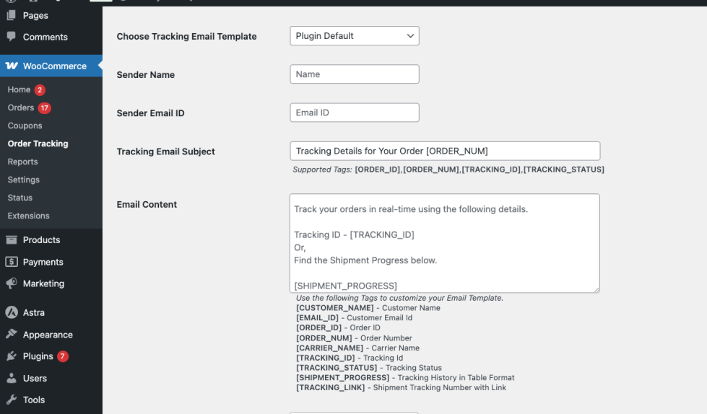Open WooCommerce Orders submenu item

pos(21,107)
